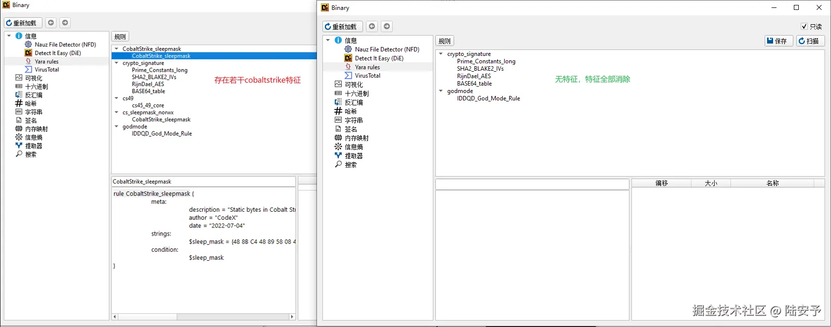Collapse CobaltStrike_sleepmask group in left rules list
Image resolution: width=831 pixels, height=327 pixels.
pyautogui.click(x=116, y=49)
